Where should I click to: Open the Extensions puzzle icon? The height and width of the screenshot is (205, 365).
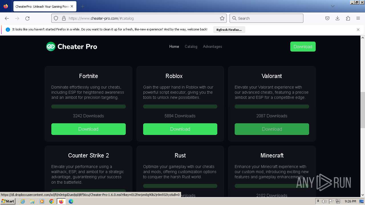pyautogui.click(x=348, y=18)
